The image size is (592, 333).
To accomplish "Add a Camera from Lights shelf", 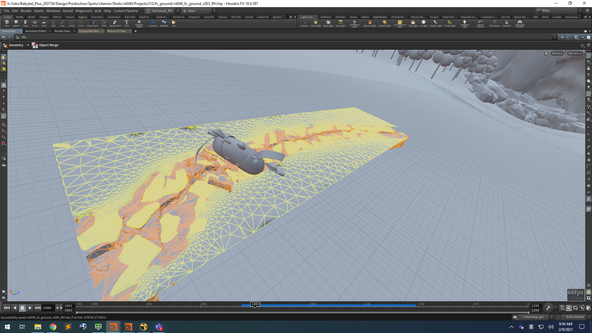I will click(304, 23).
